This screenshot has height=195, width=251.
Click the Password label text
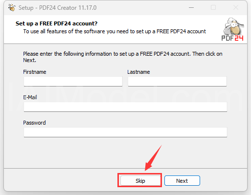click(x=34, y=123)
